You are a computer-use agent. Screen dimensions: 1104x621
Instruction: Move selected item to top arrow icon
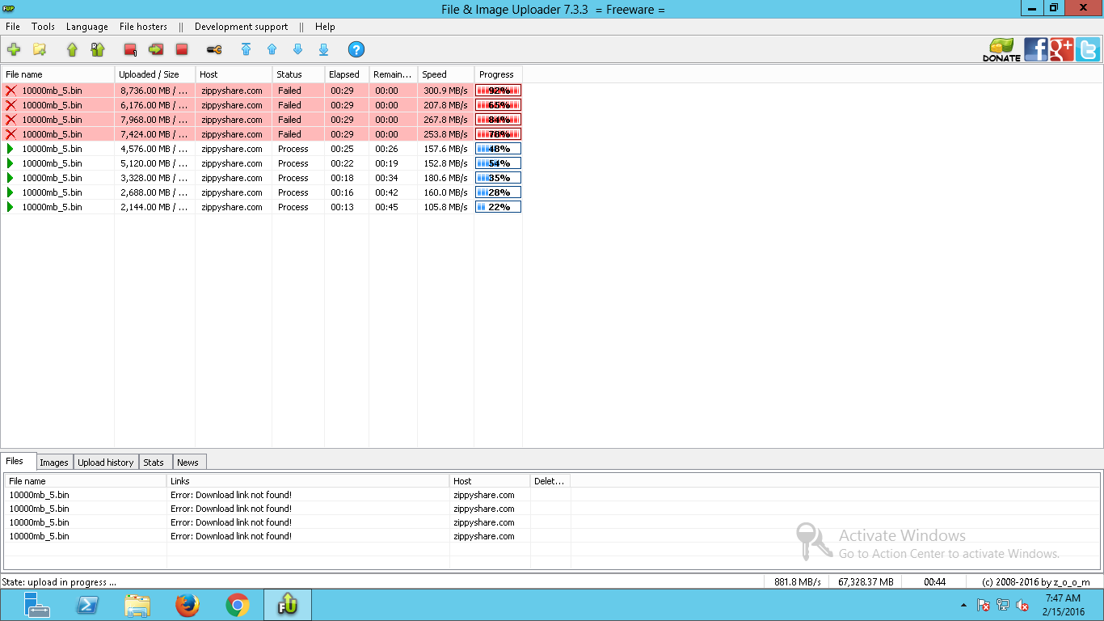247,49
